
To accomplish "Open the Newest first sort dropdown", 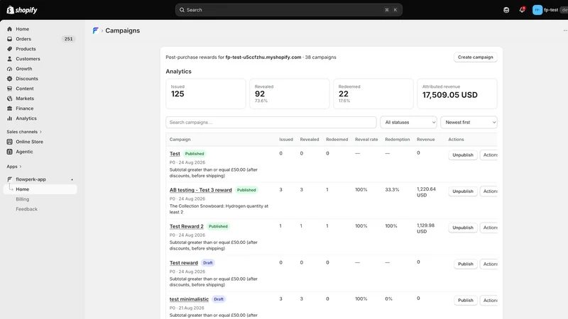I will [x=469, y=122].
